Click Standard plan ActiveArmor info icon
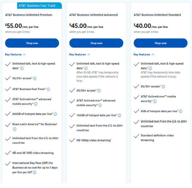Screen dimensions: 192x188 point(155,101)
